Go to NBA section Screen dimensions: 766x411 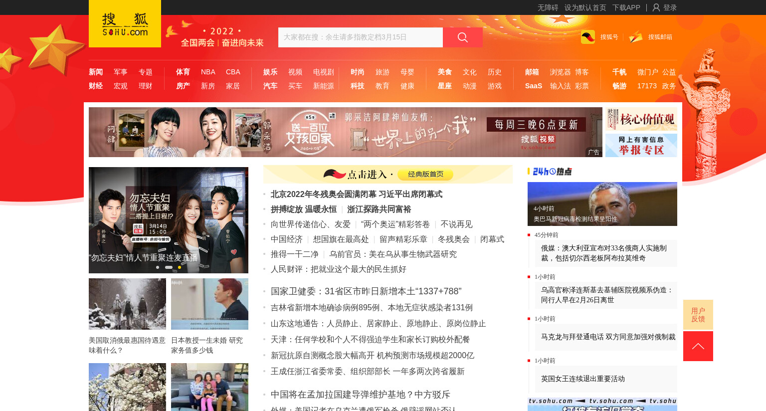pyautogui.click(x=208, y=72)
